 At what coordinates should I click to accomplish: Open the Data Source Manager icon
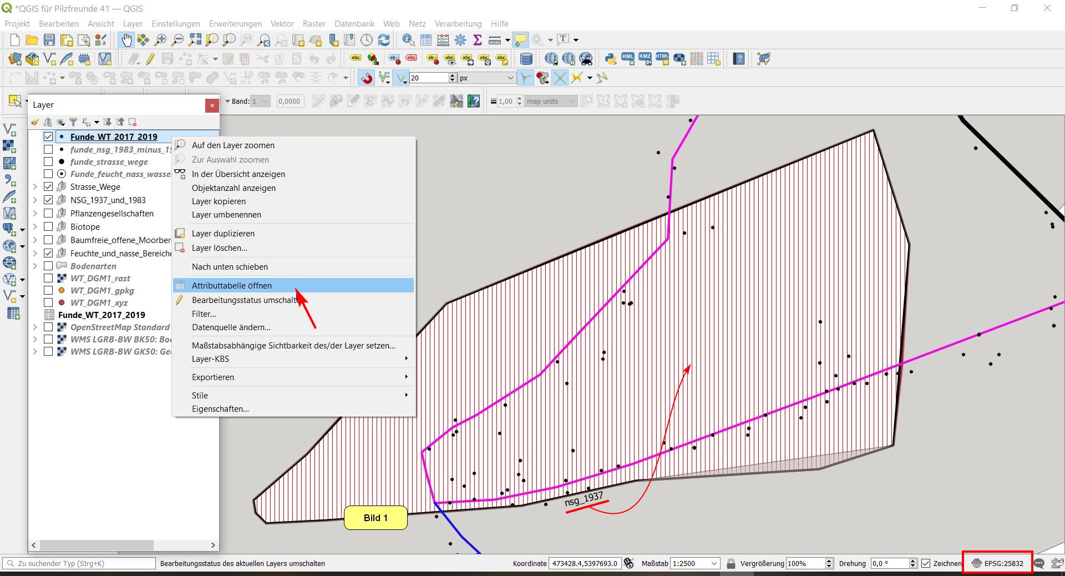pyautogui.click(x=15, y=59)
